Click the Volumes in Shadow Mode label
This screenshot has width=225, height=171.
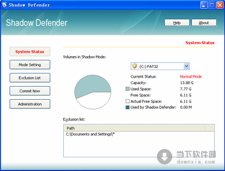pyautogui.click(x=85, y=57)
